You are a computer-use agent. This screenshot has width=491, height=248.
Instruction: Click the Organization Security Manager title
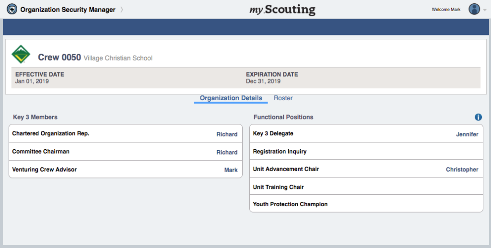coord(68,10)
